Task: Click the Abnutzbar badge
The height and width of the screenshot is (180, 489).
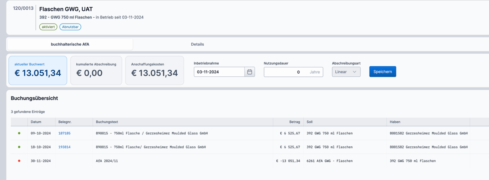Action: pos(70,27)
